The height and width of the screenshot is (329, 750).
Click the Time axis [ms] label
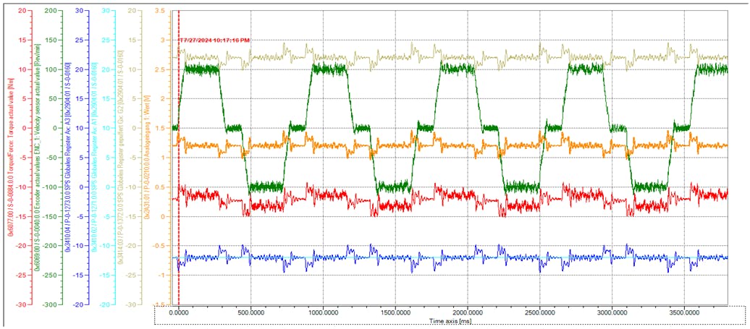click(x=450, y=320)
